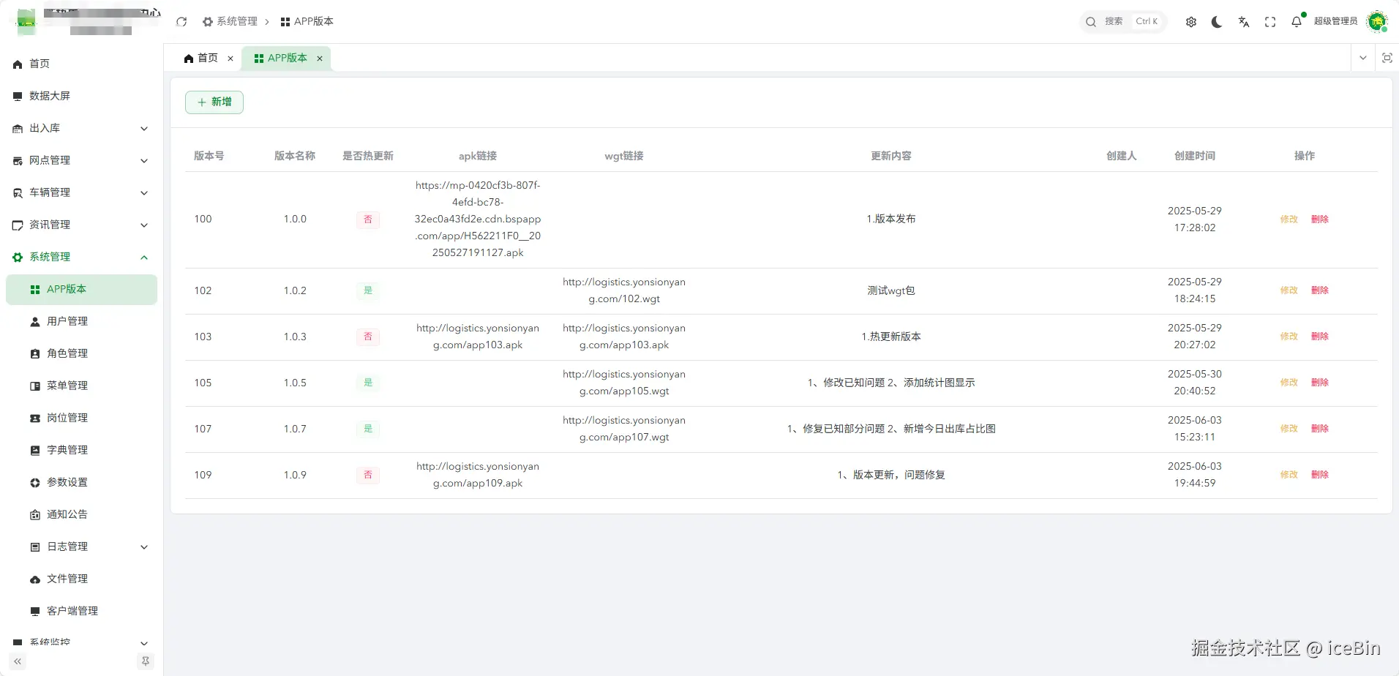Click 修改 for version 109
Screen dimensions: 1399x676
tap(1289, 475)
